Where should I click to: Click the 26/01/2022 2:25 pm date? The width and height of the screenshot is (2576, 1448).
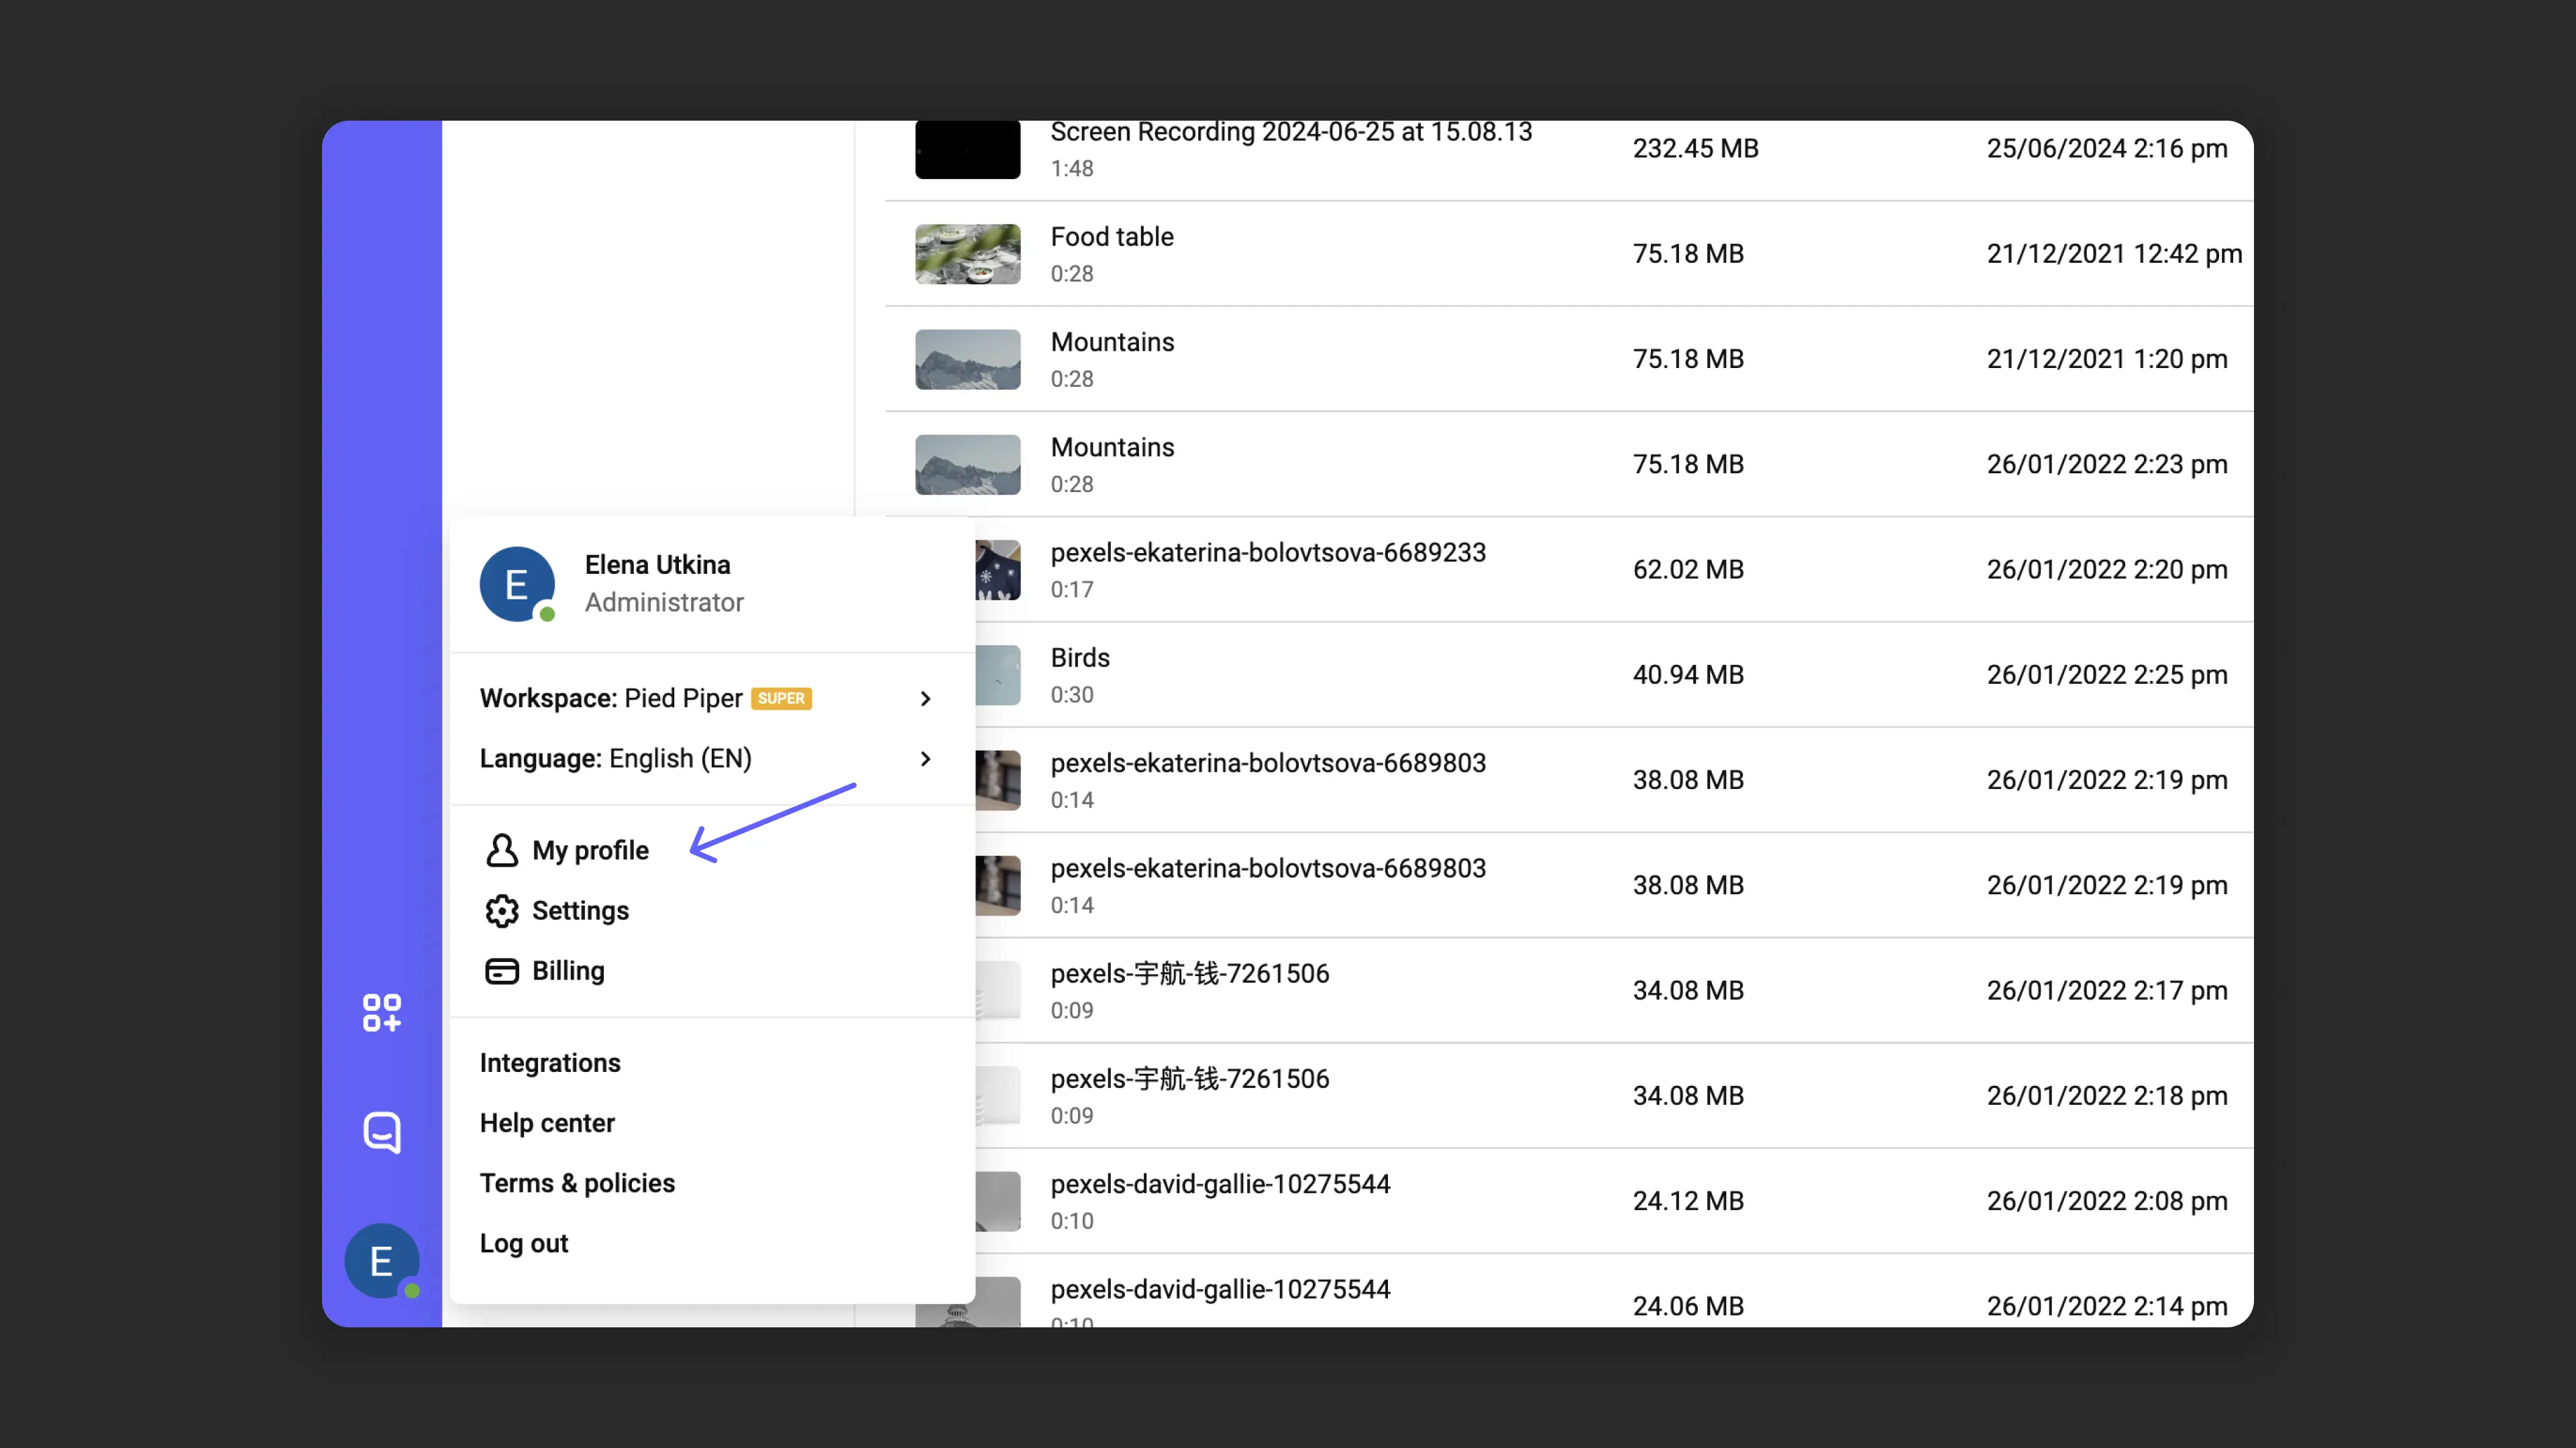(x=2106, y=674)
